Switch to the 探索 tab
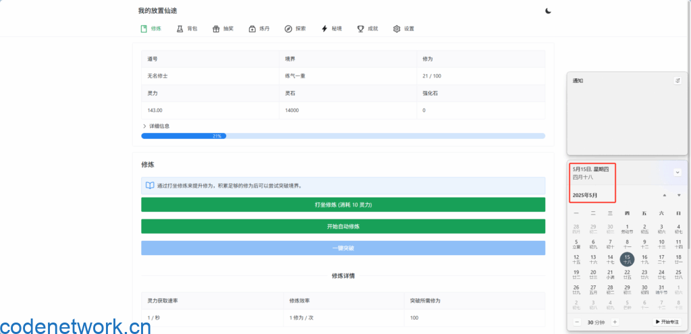Image resolution: width=691 pixels, height=334 pixels. (x=296, y=28)
